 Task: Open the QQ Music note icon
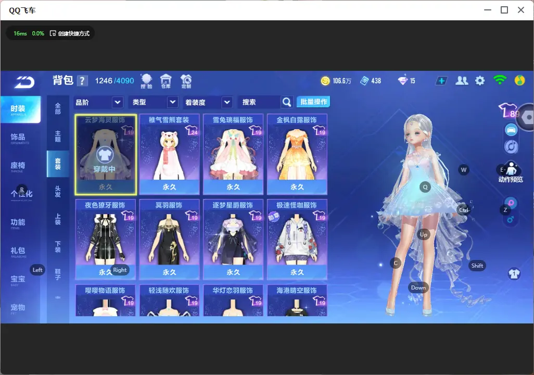point(519,80)
